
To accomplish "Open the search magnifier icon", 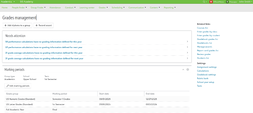I will (x=204, y=2).
